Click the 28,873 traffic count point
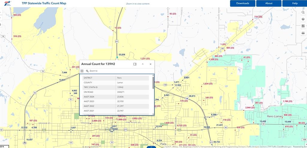The height and width of the screenshot is (148, 307). [187, 98]
